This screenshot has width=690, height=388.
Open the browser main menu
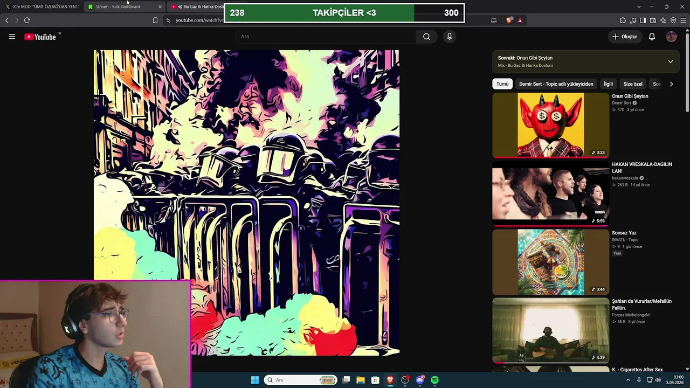pyautogui.click(x=683, y=20)
